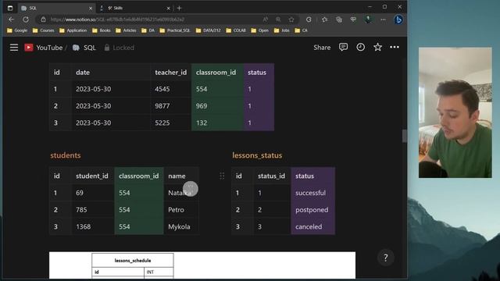Open the Notion help question mark button

coord(385,258)
